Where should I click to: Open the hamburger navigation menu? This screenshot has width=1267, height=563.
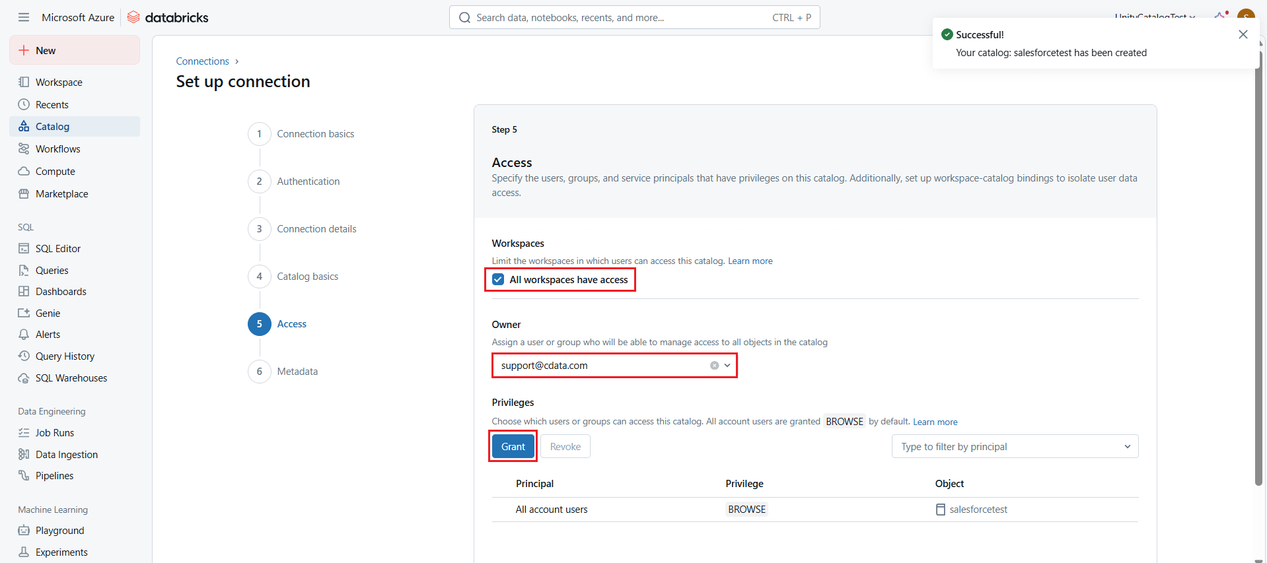click(x=24, y=17)
